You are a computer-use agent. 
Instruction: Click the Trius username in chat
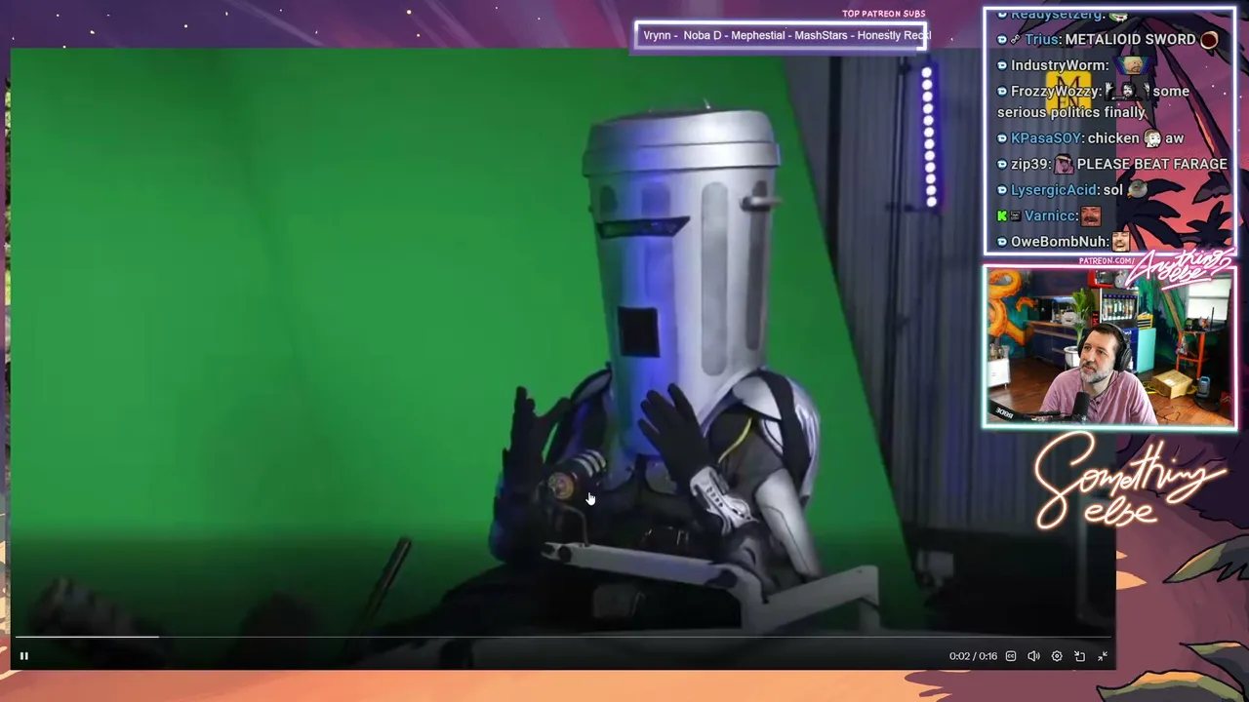pyautogui.click(x=1042, y=40)
